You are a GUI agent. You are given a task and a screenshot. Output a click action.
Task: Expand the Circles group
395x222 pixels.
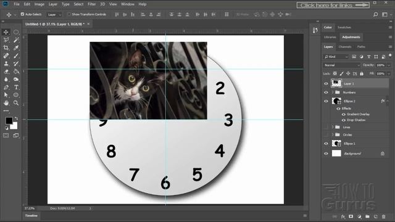333,134
